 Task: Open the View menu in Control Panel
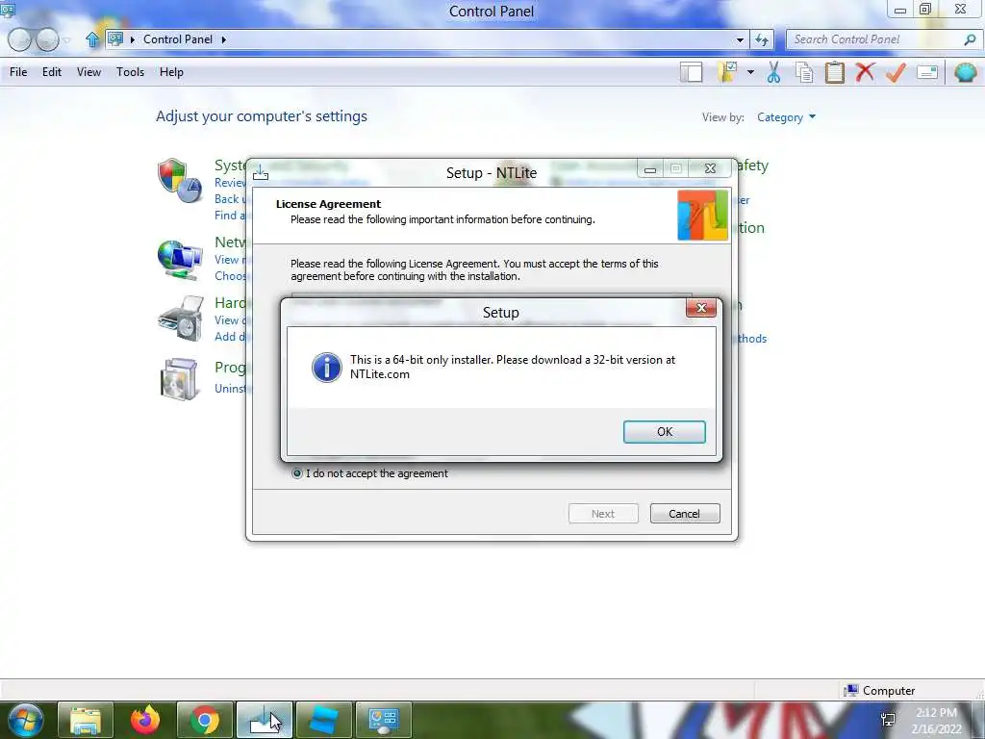click(x=88, y=72)
